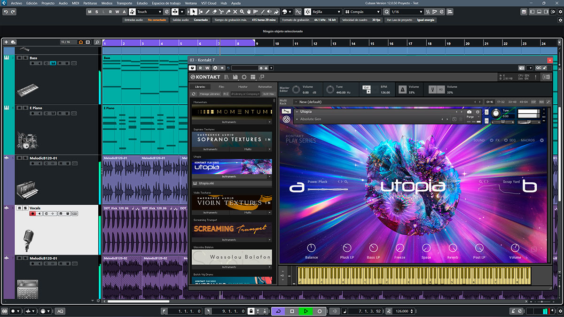
Task: Switch to Kontakt Files tab
Action: (221, 87)
